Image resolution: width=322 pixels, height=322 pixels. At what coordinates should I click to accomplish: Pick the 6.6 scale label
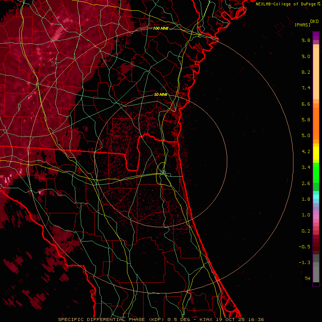point(306,104)
